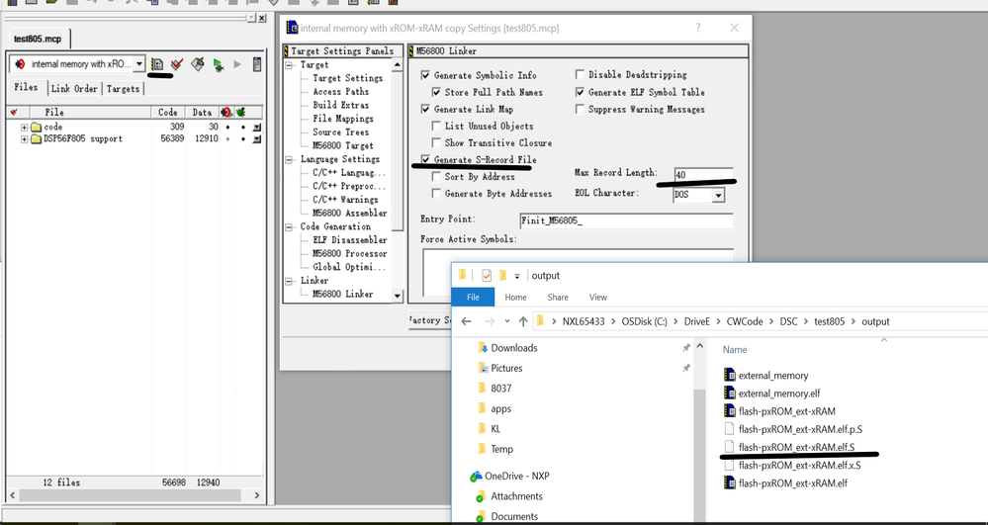The height and width of the screenshot is (525, 988).
Task: Enable Sort By Address checkbox
Action: (437, 176)
